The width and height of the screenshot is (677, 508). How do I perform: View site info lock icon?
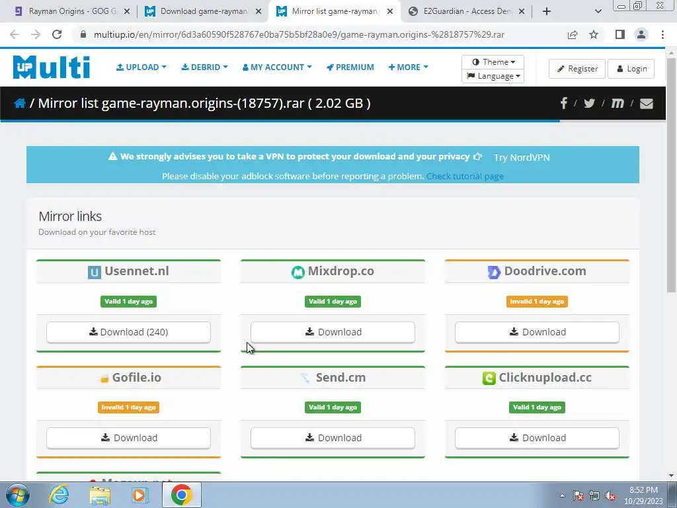point(83,34)
